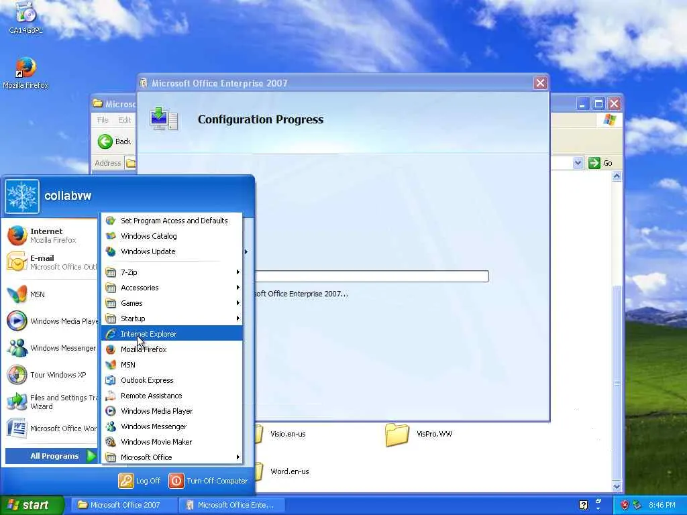Click the Windows Media Player icon in programs submenu

tap(111, 411)
